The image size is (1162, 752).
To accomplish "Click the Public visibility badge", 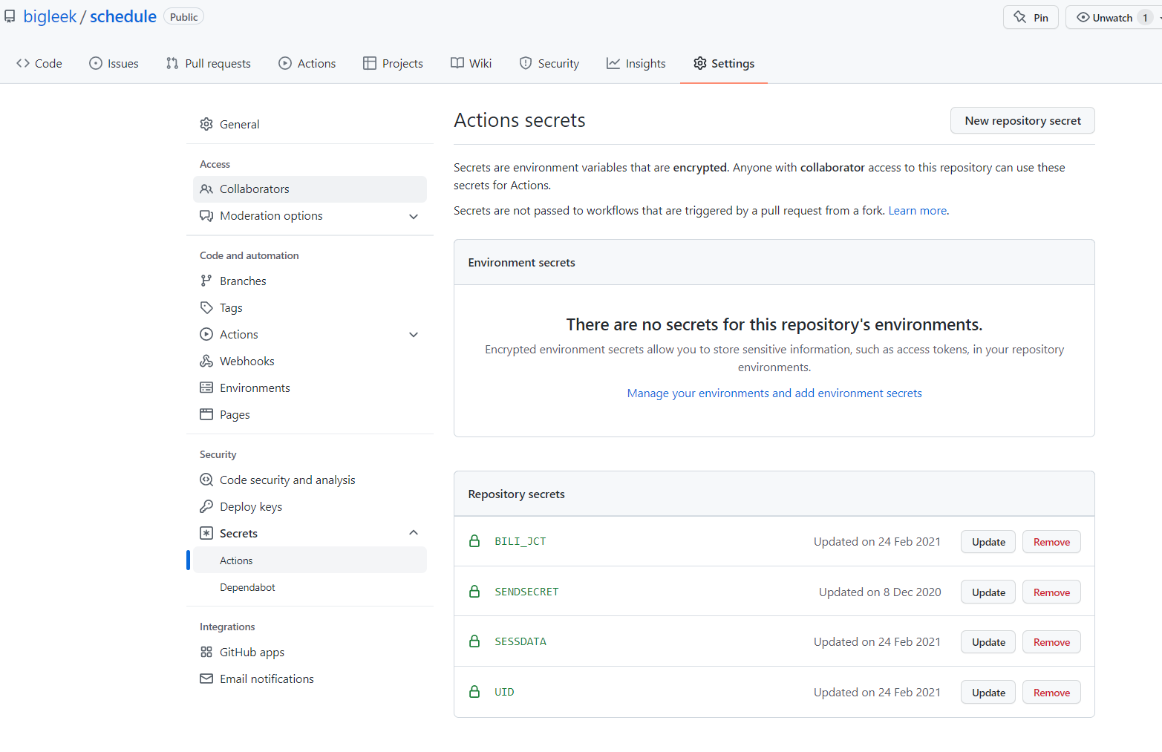I will [x=183, y=17].
